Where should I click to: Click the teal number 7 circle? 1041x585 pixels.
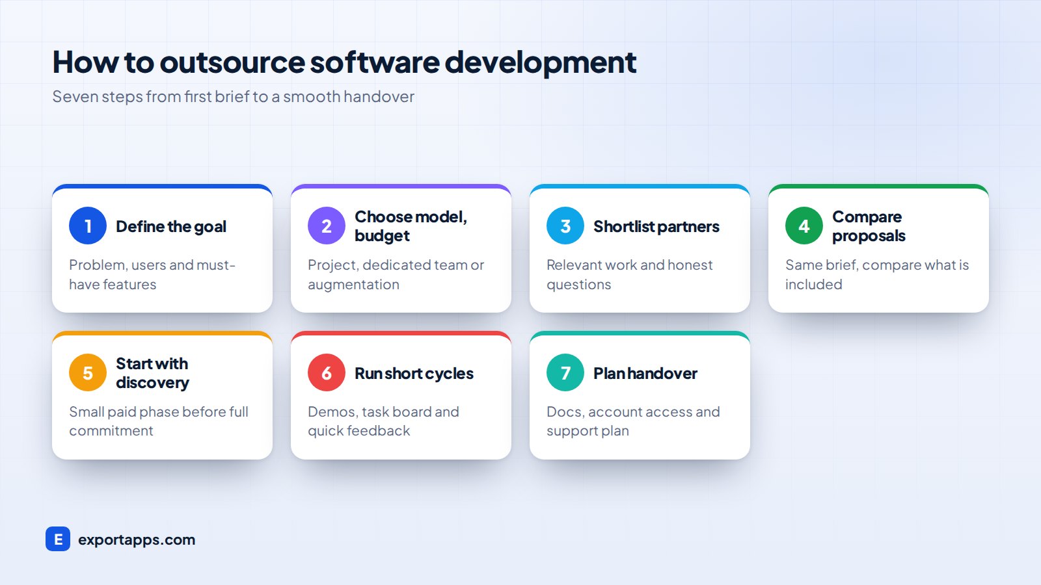[565, 372]
